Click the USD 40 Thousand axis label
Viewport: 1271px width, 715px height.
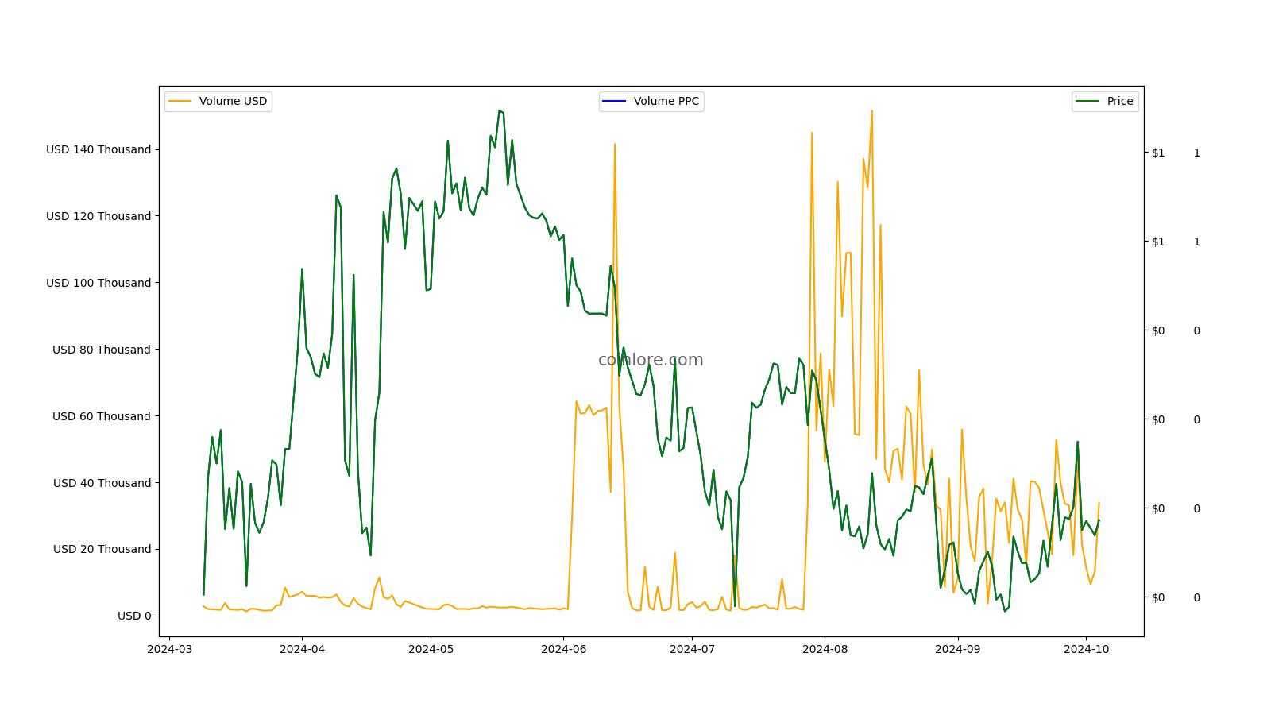(x=102, y=483)
